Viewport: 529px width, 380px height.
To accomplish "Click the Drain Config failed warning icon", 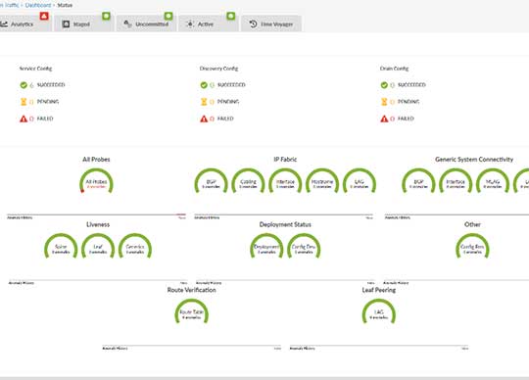I will pyautogui.click(x=384, y=119).
